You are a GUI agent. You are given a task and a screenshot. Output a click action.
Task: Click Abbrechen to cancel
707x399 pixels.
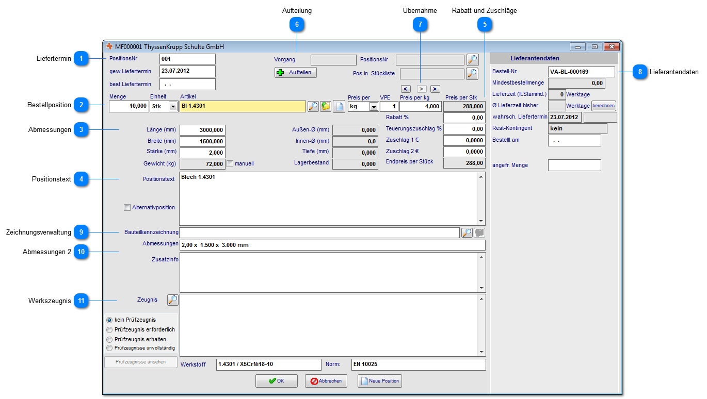click(326, 381)
